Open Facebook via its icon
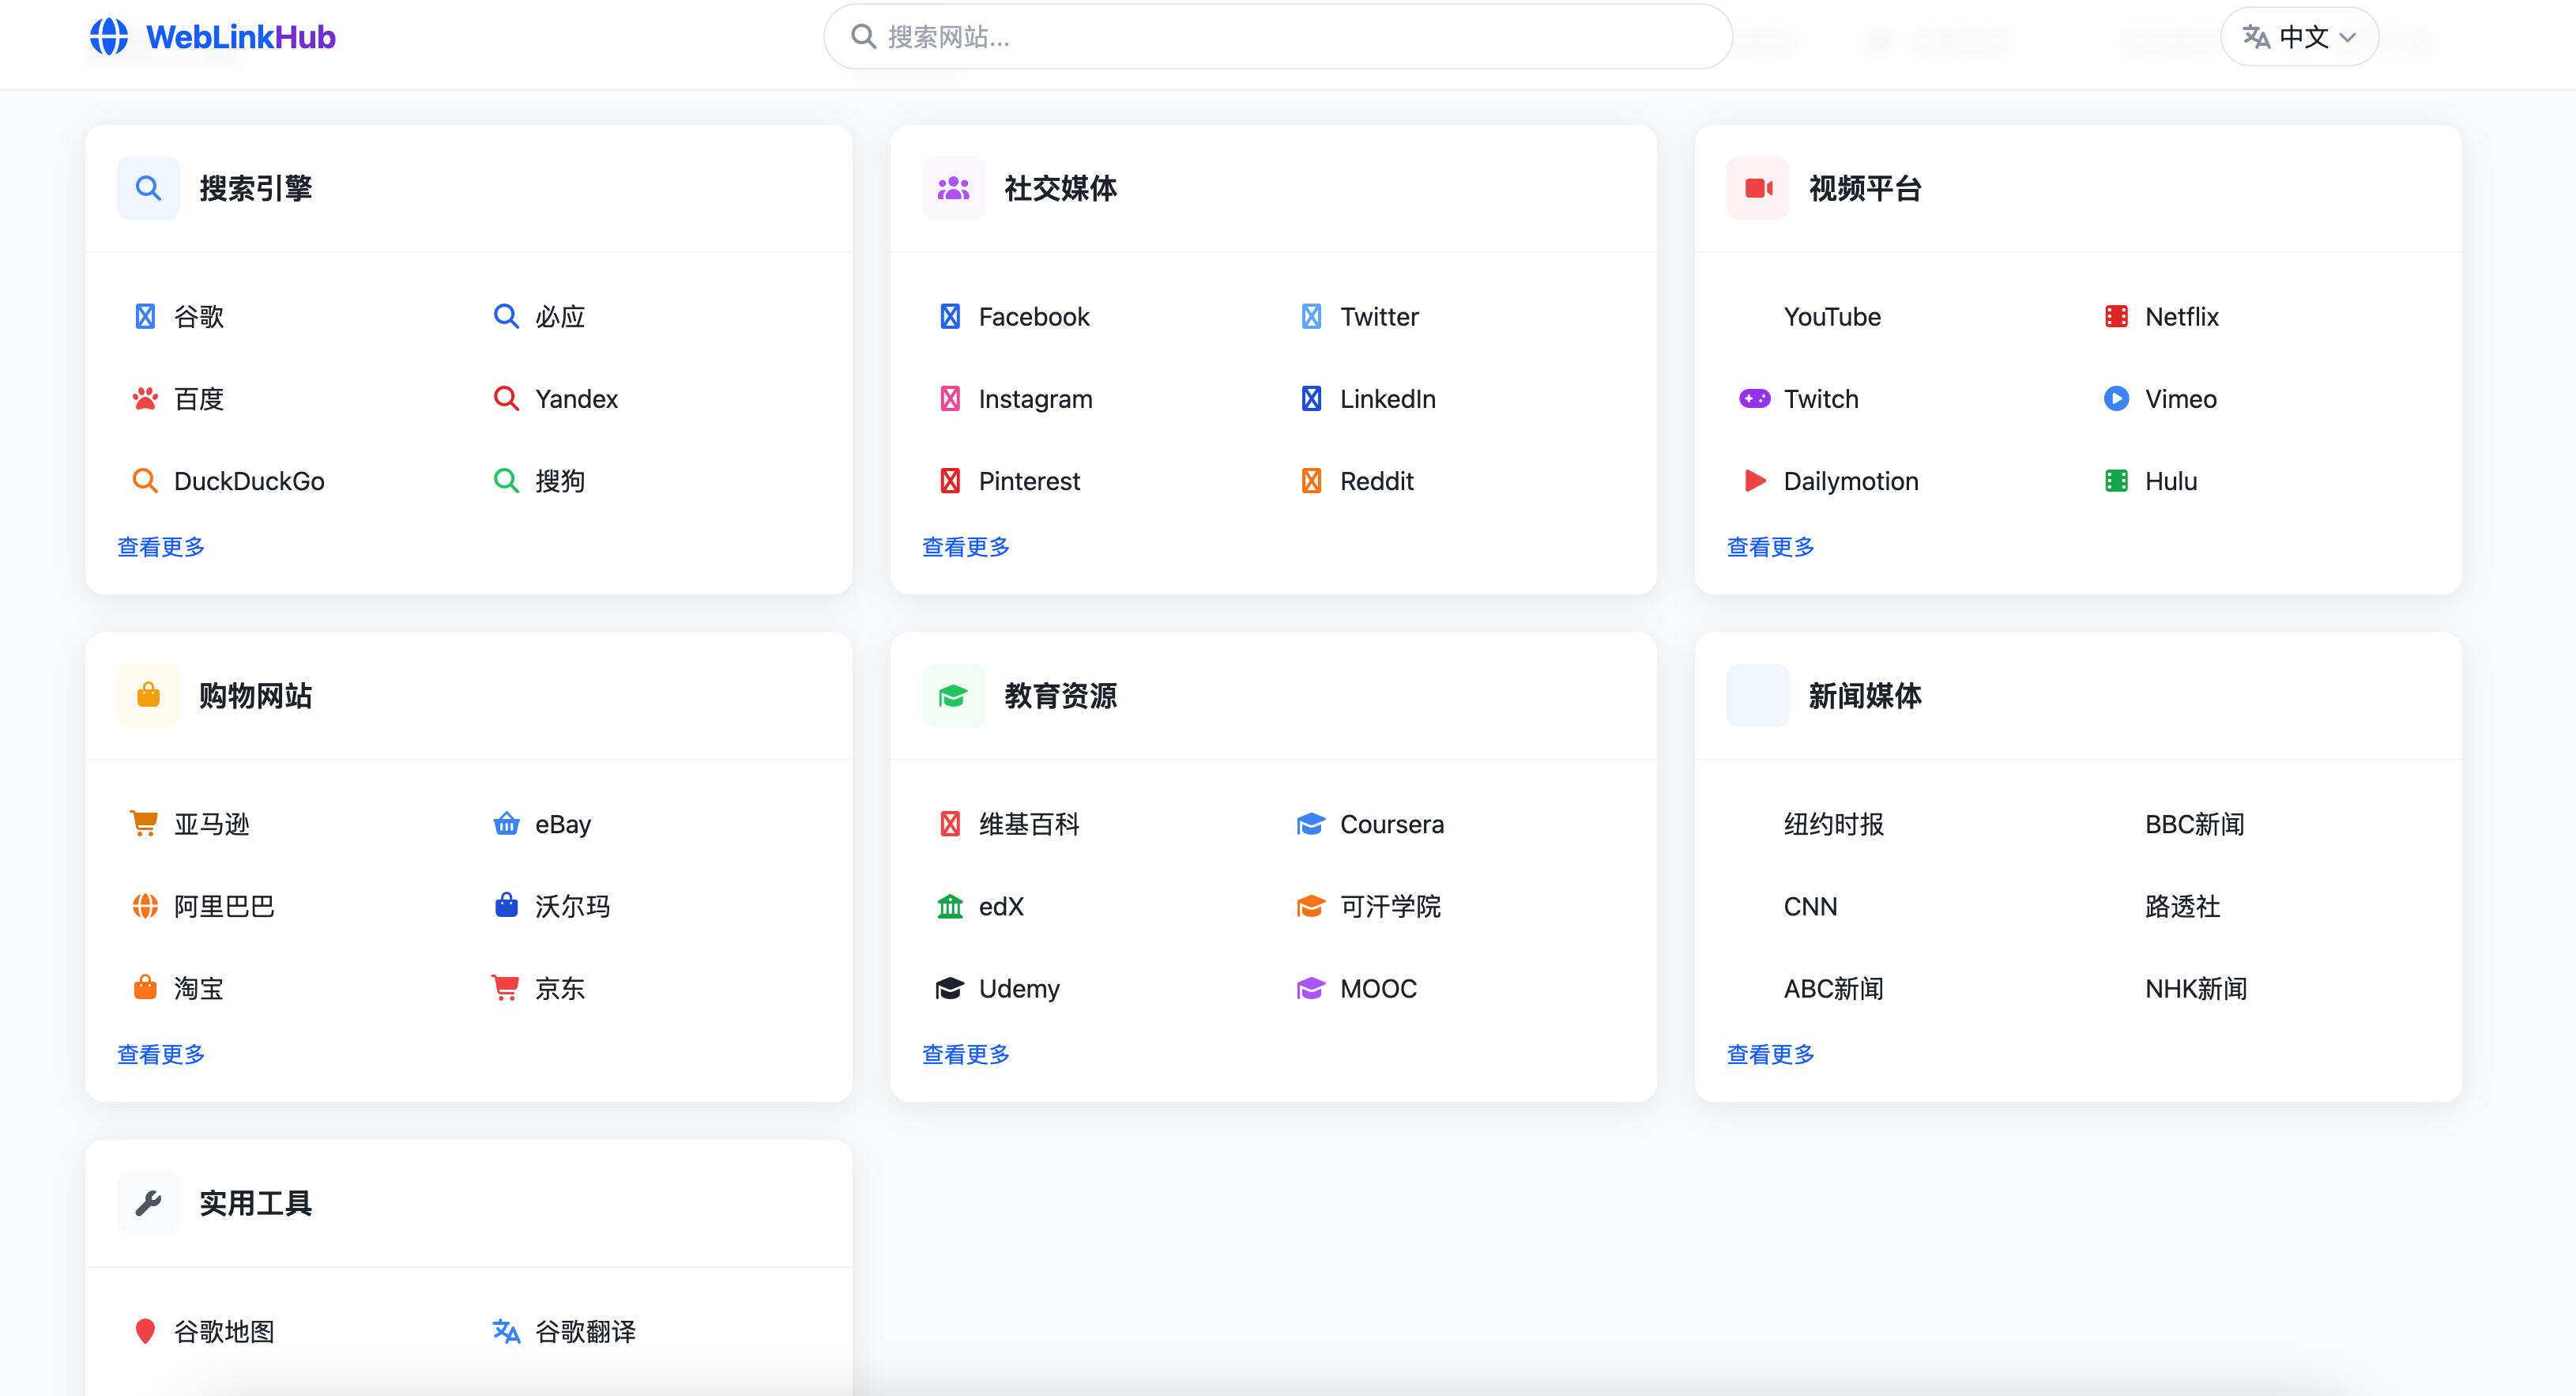2576x1396 pixels. click(950, 316)
